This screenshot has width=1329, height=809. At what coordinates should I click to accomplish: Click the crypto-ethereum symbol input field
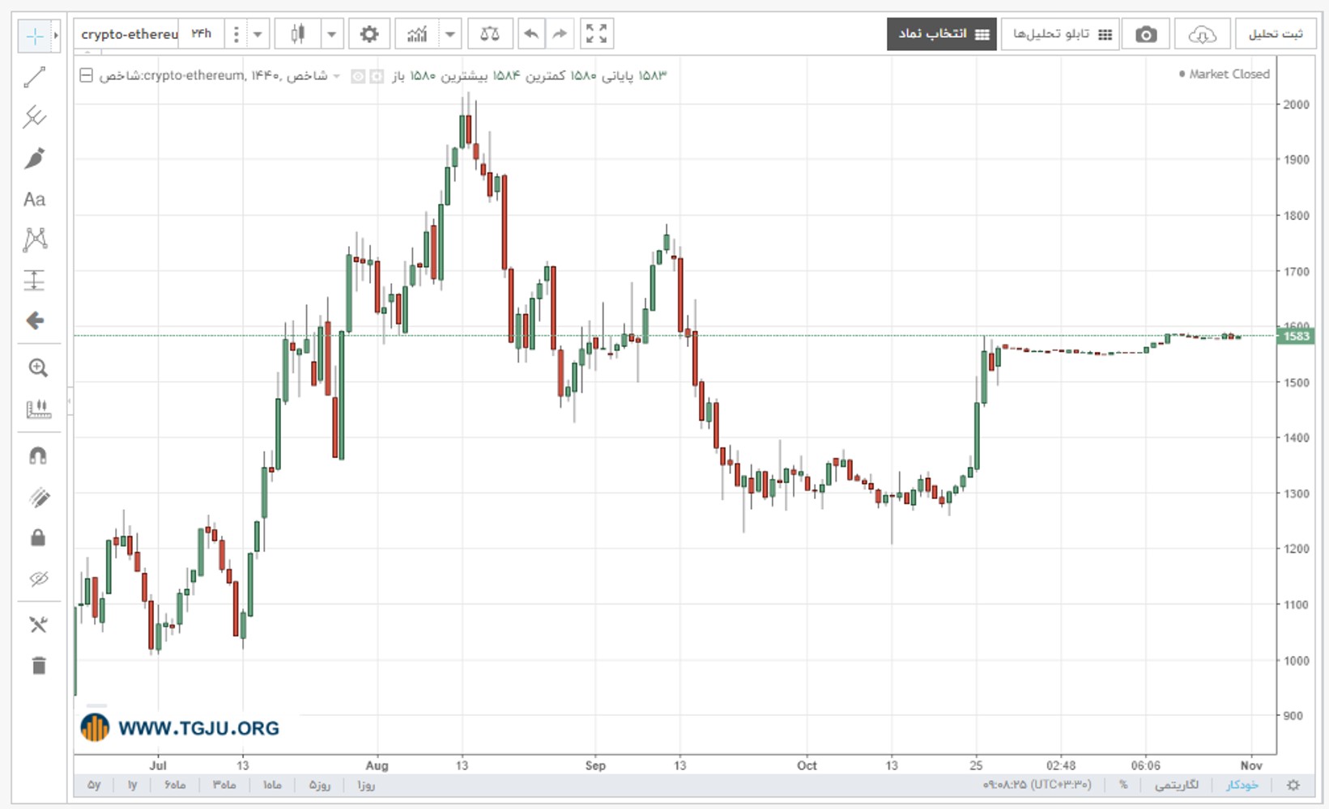click(128, 34)
